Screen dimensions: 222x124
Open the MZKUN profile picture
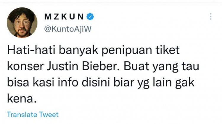[22, 23]
